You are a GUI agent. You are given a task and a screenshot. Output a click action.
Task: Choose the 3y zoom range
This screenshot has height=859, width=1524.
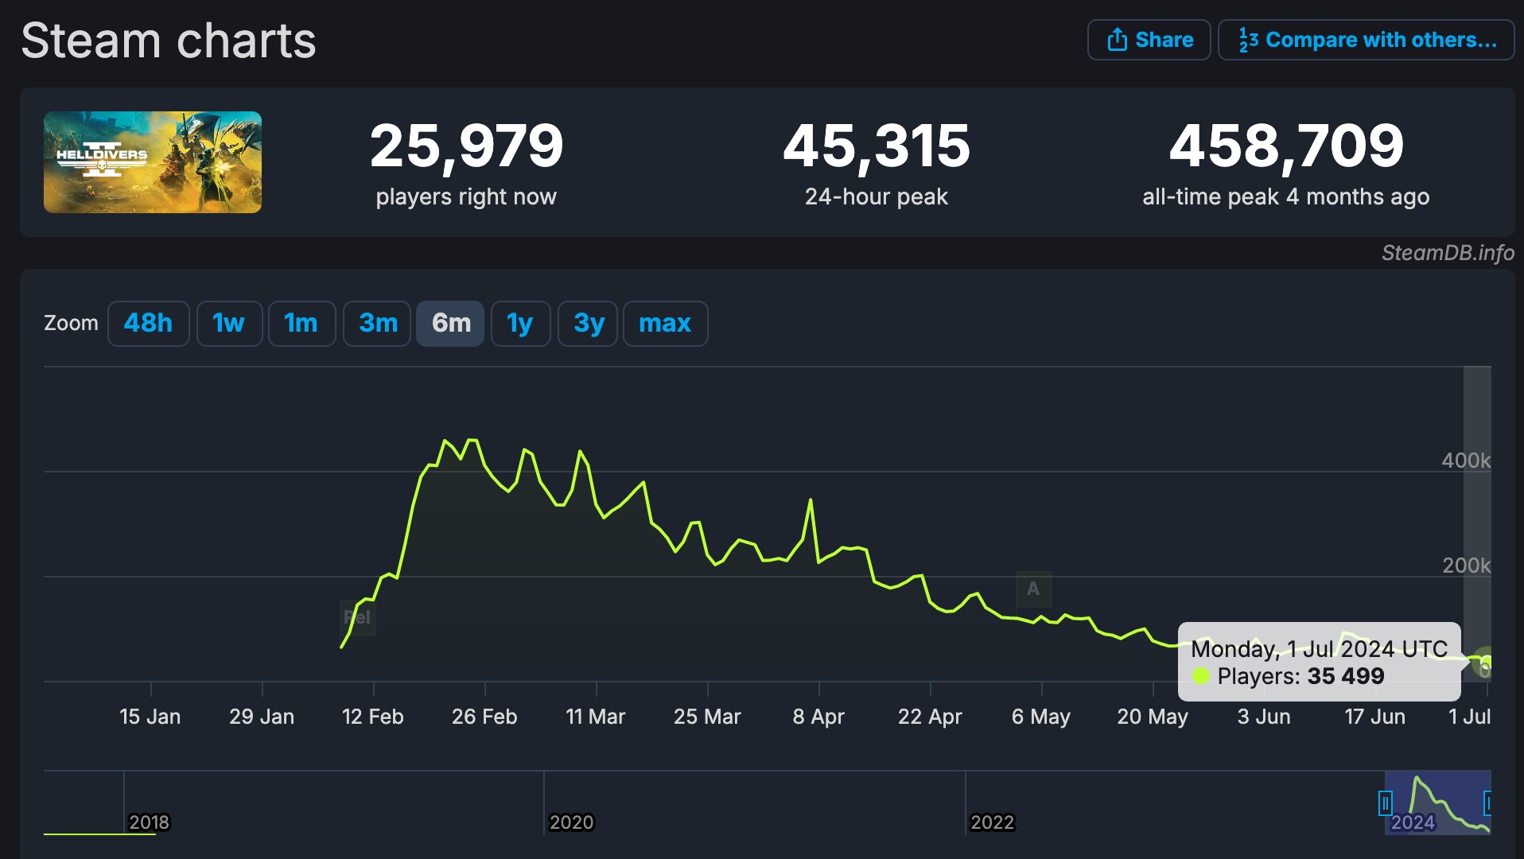click(x=588, y=323)
